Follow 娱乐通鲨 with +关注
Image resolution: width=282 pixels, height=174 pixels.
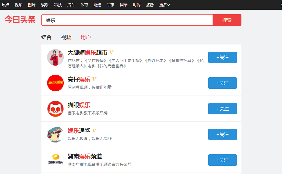coord(223,134)
